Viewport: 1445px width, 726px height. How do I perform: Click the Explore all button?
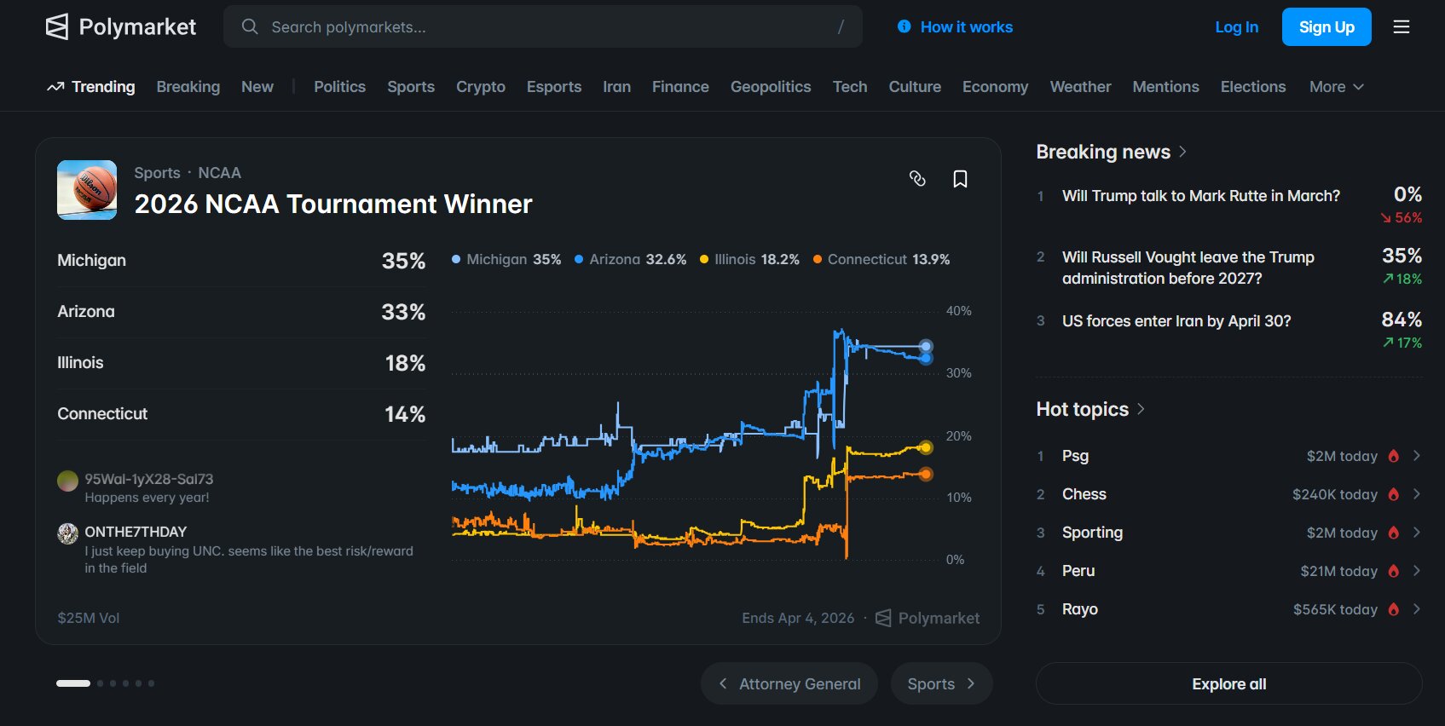(x=1228, y=683)
